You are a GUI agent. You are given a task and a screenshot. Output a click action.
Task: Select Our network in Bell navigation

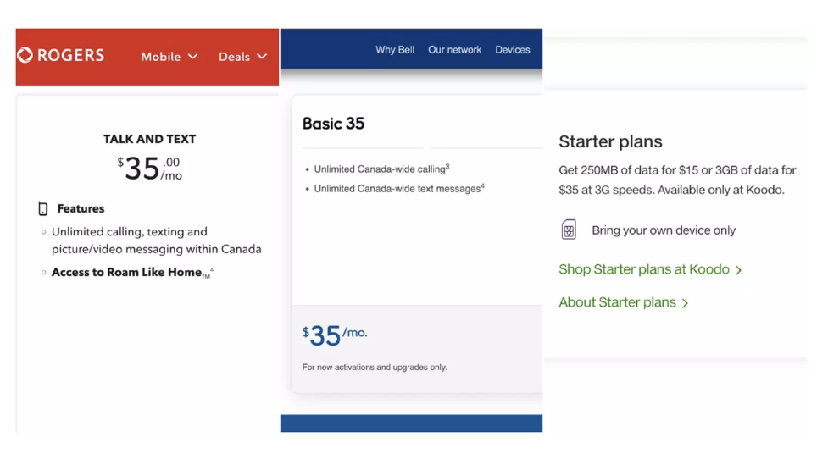[x=455, y=50]
